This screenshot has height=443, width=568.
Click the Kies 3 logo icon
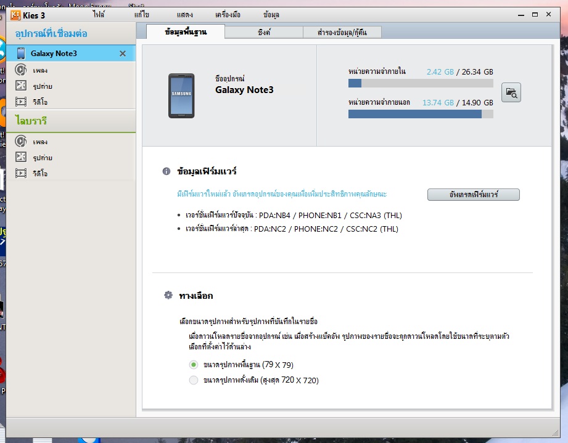pos(15,15)
